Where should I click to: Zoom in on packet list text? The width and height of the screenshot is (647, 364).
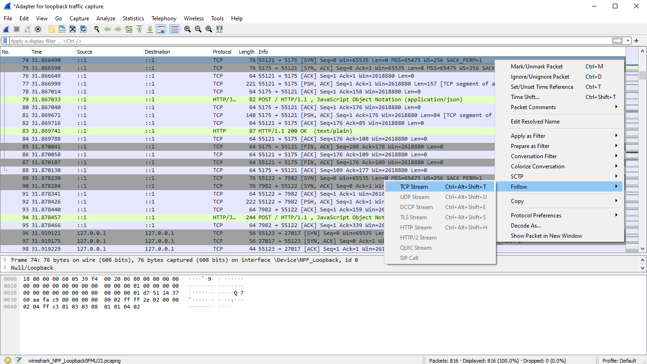[x=188, y=29]
